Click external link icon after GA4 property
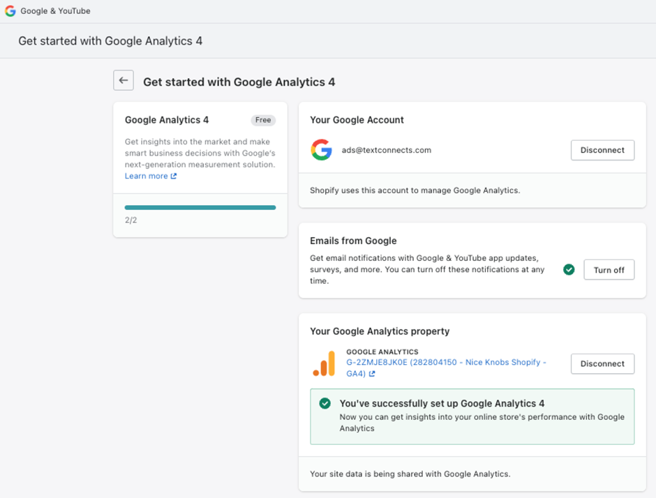This screenshot has width=656, height=498. 372,374
